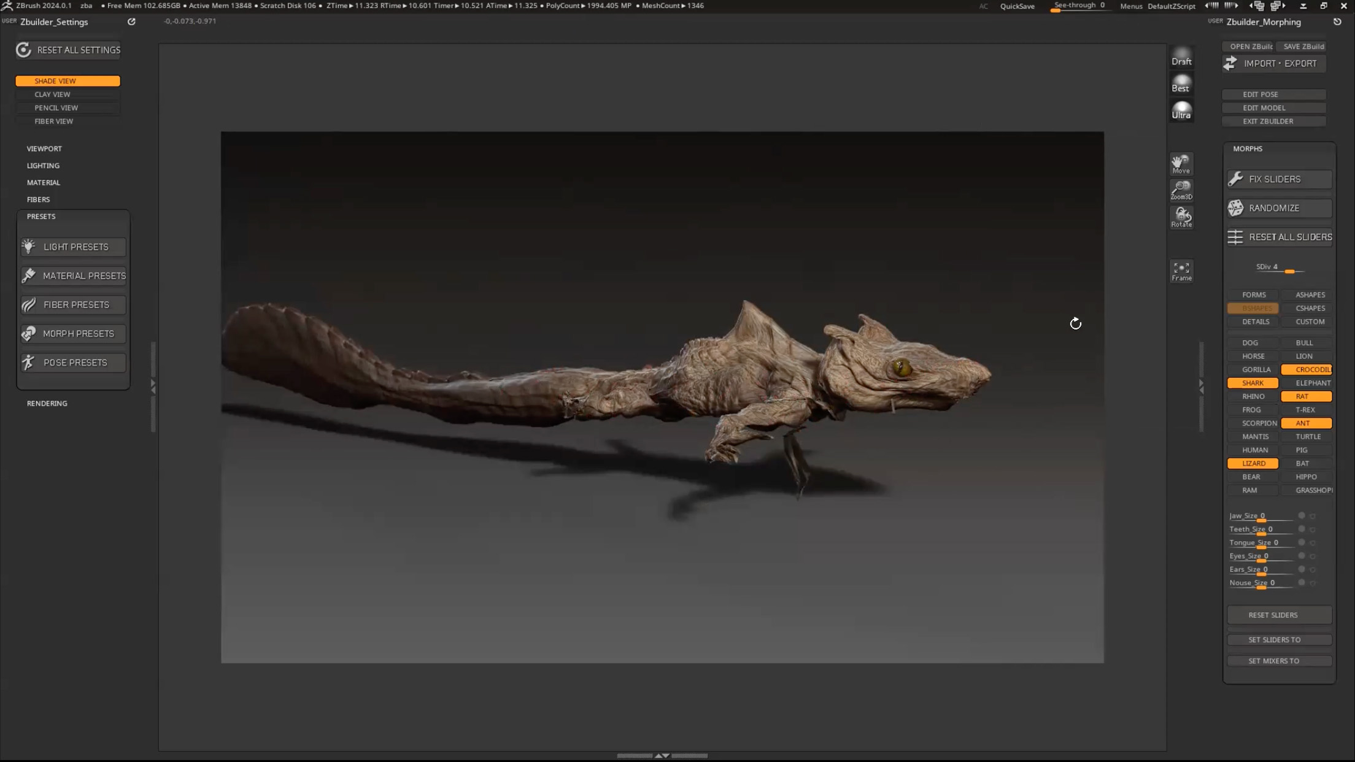1355x762 pixels.
Task: Open the Menus toggle in title bar
Action: click(1130, 6)
